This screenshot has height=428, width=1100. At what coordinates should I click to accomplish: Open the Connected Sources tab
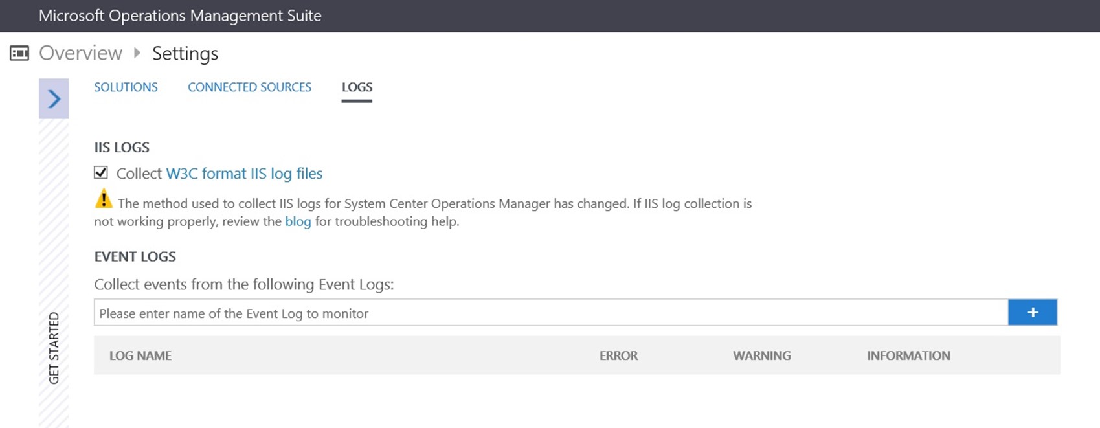coord(249,87)
